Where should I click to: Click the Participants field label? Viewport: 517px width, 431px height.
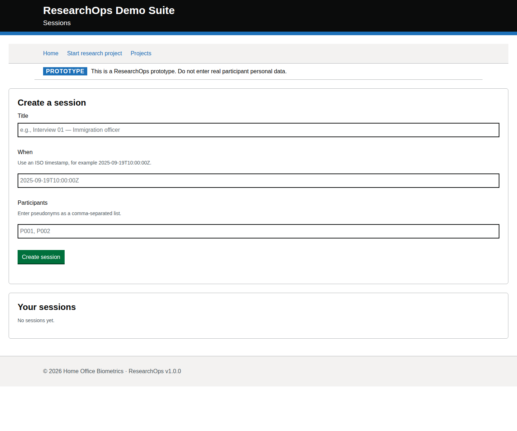[x=33, y=203]
